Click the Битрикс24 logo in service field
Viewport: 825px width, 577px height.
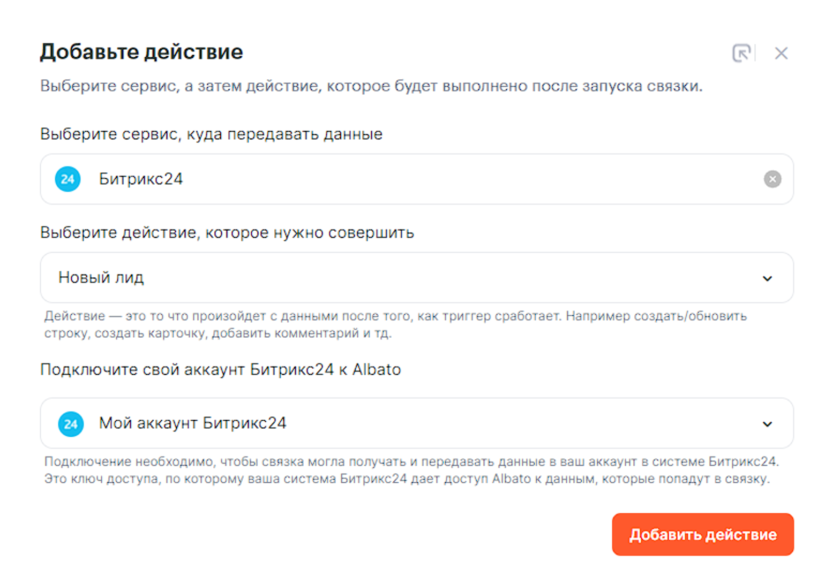[x=67, y=179]
